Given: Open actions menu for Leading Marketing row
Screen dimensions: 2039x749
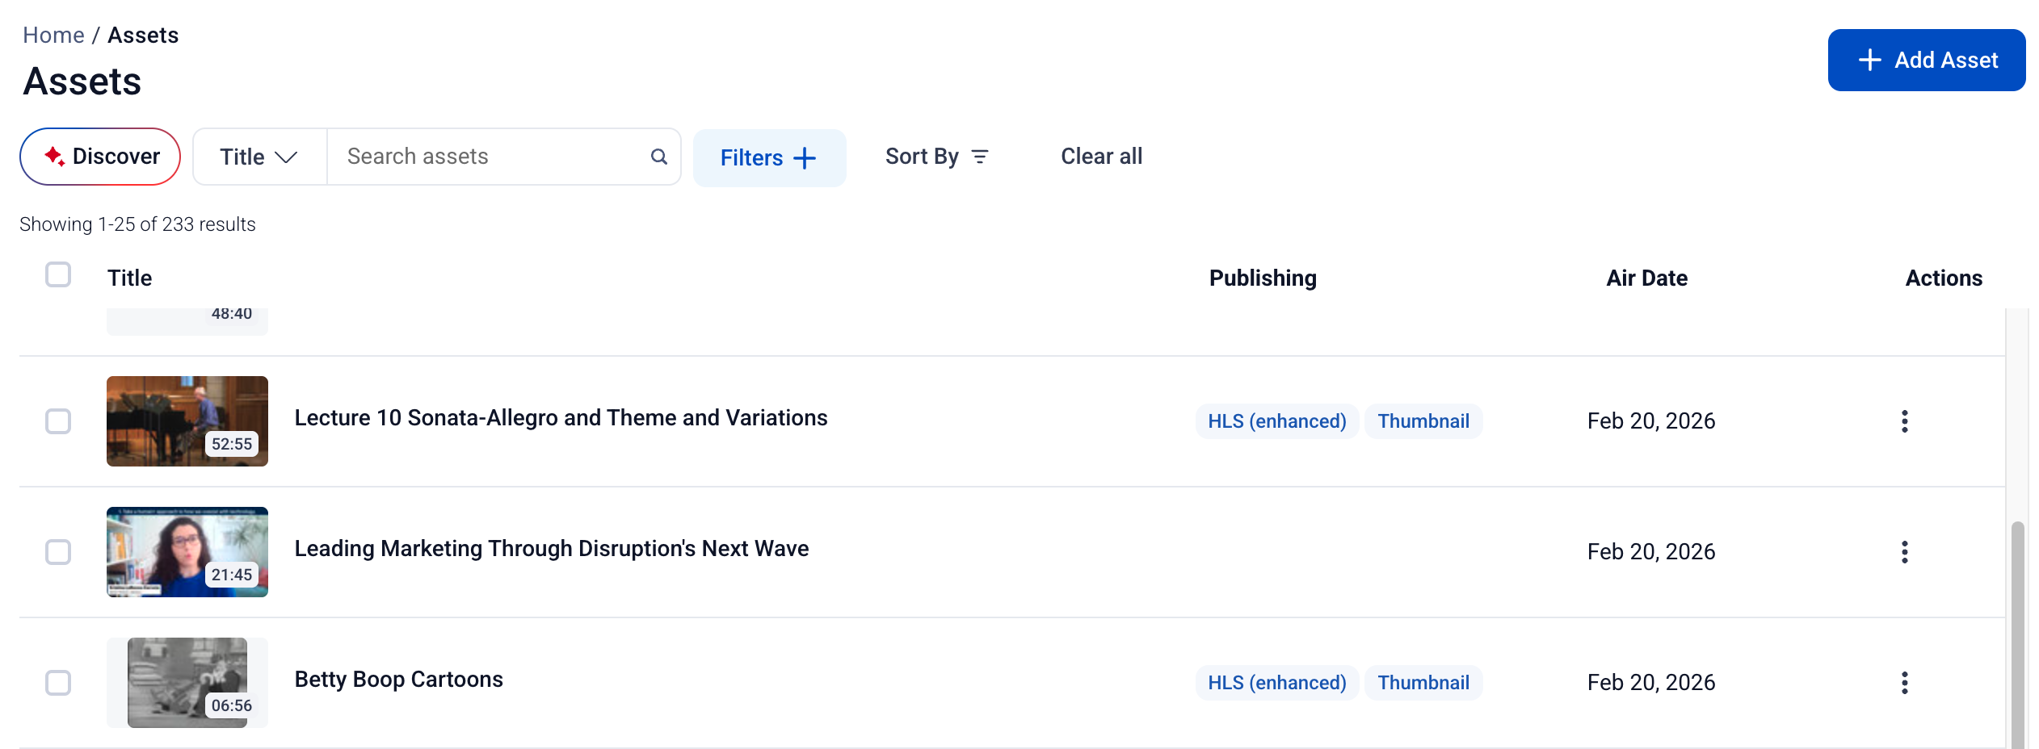Looking at the screenshot, I should point(1904,552).
